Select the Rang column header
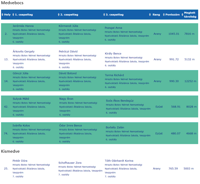 click(156, 15)
